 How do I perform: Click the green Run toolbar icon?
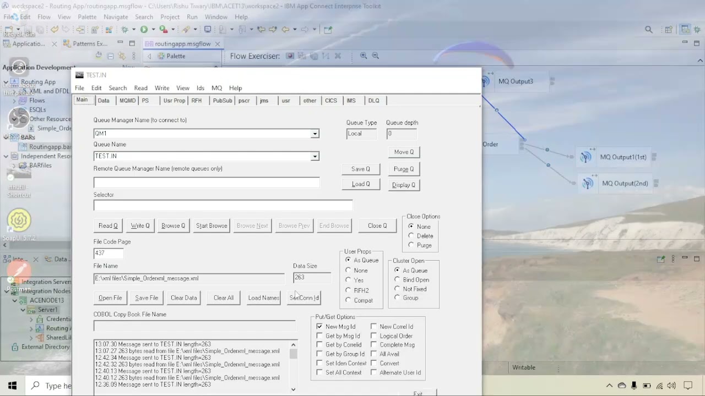(144, 30)
